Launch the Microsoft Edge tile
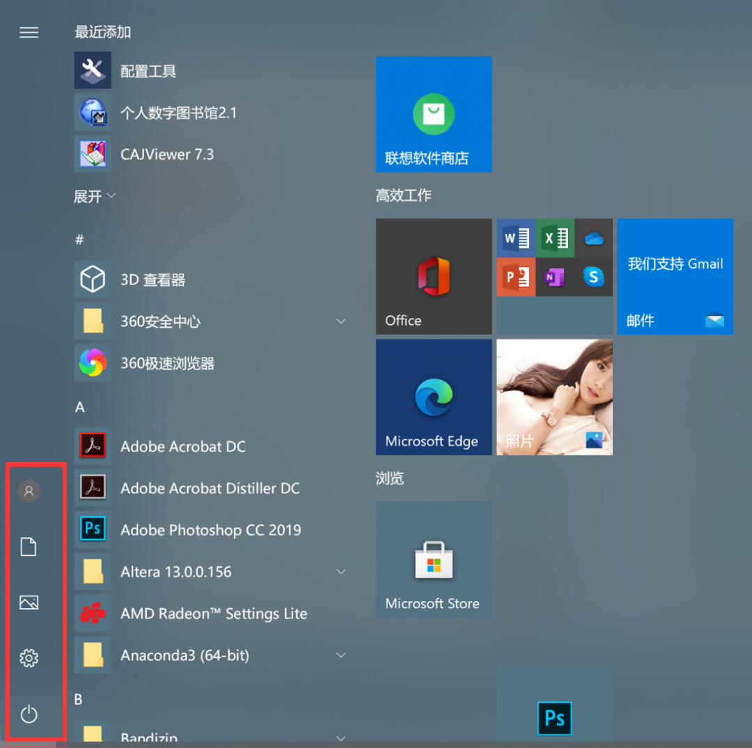 click(x=434, y=397)
